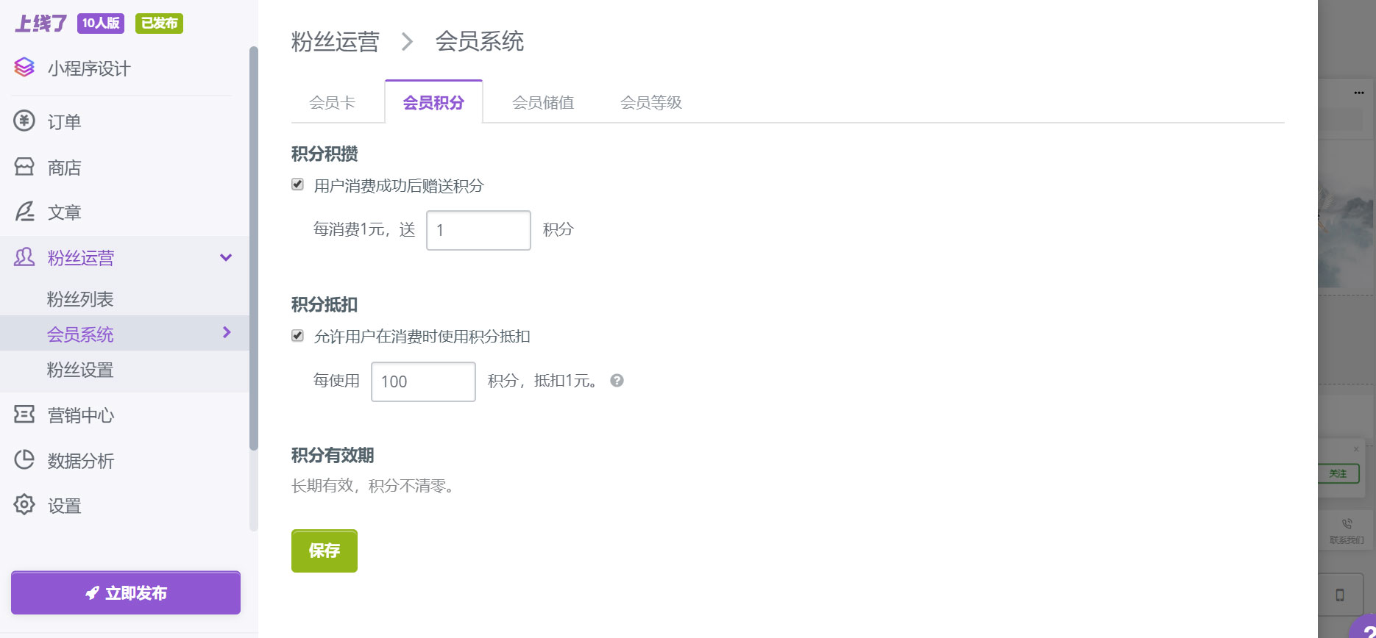Image resolution: width=1376 pixels, height=638 pixels.
Task: Close the preview follow banner with ×
Action: pyautogui.click(x=1356, y=449)
